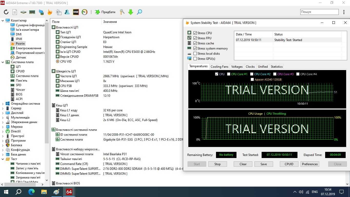This screenshot has width=350, height=197.
Task: Click the Значення column header
Action: pyautogui.click(x=110, y=22)
